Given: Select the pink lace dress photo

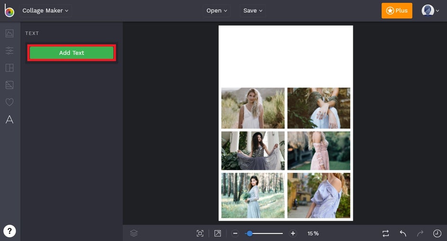Looking at the screenshot, I should click(319, 151).
